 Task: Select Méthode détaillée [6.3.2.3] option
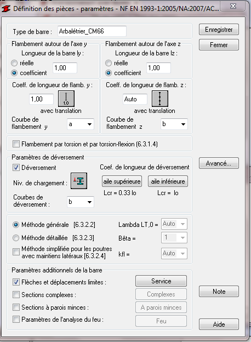click(16, 237)
